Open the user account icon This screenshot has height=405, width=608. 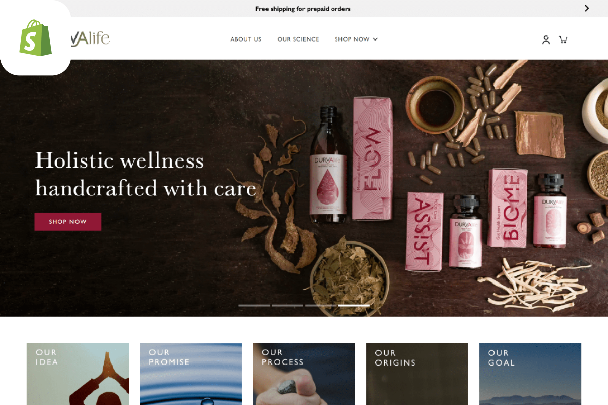point(546,39)
